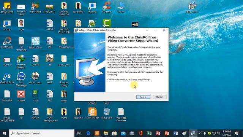Select the office 2019_32.64Bit file icon

tap(7, 115)
